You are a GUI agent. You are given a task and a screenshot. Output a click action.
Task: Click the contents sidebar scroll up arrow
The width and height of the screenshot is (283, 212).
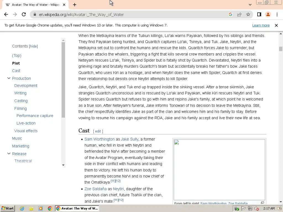tap(63, 40)
